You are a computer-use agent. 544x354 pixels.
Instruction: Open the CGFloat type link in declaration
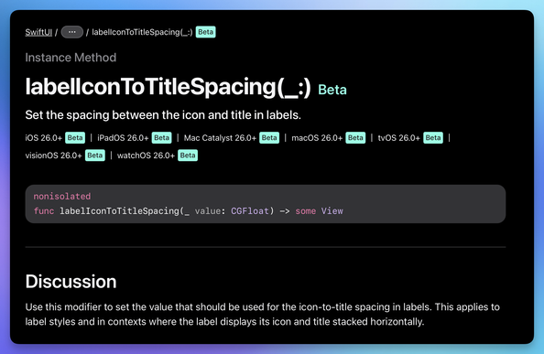tap(250, 211)
